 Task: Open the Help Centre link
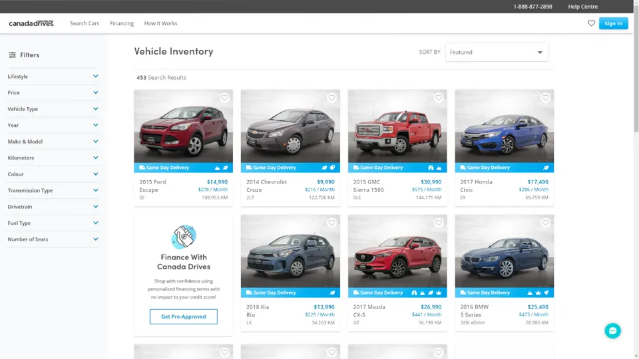tap(583, 7)
